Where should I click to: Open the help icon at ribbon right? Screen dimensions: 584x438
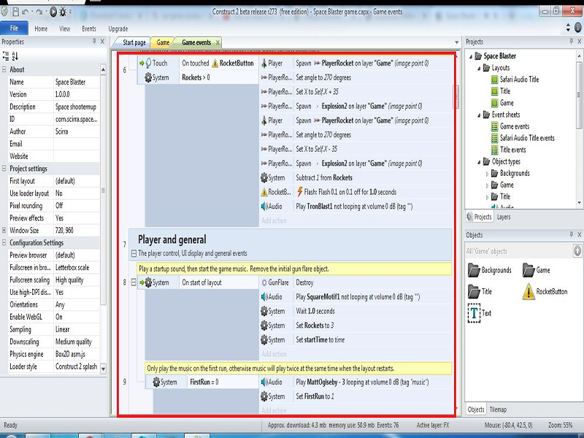[578, 28]
